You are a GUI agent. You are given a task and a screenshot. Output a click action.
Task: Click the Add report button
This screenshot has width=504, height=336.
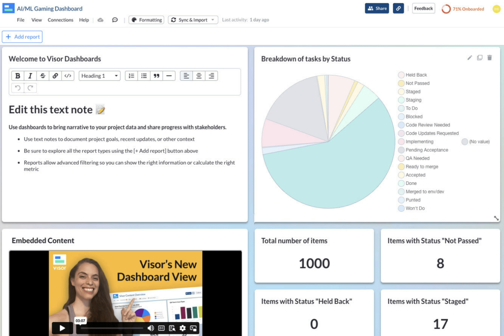point(22,37)
